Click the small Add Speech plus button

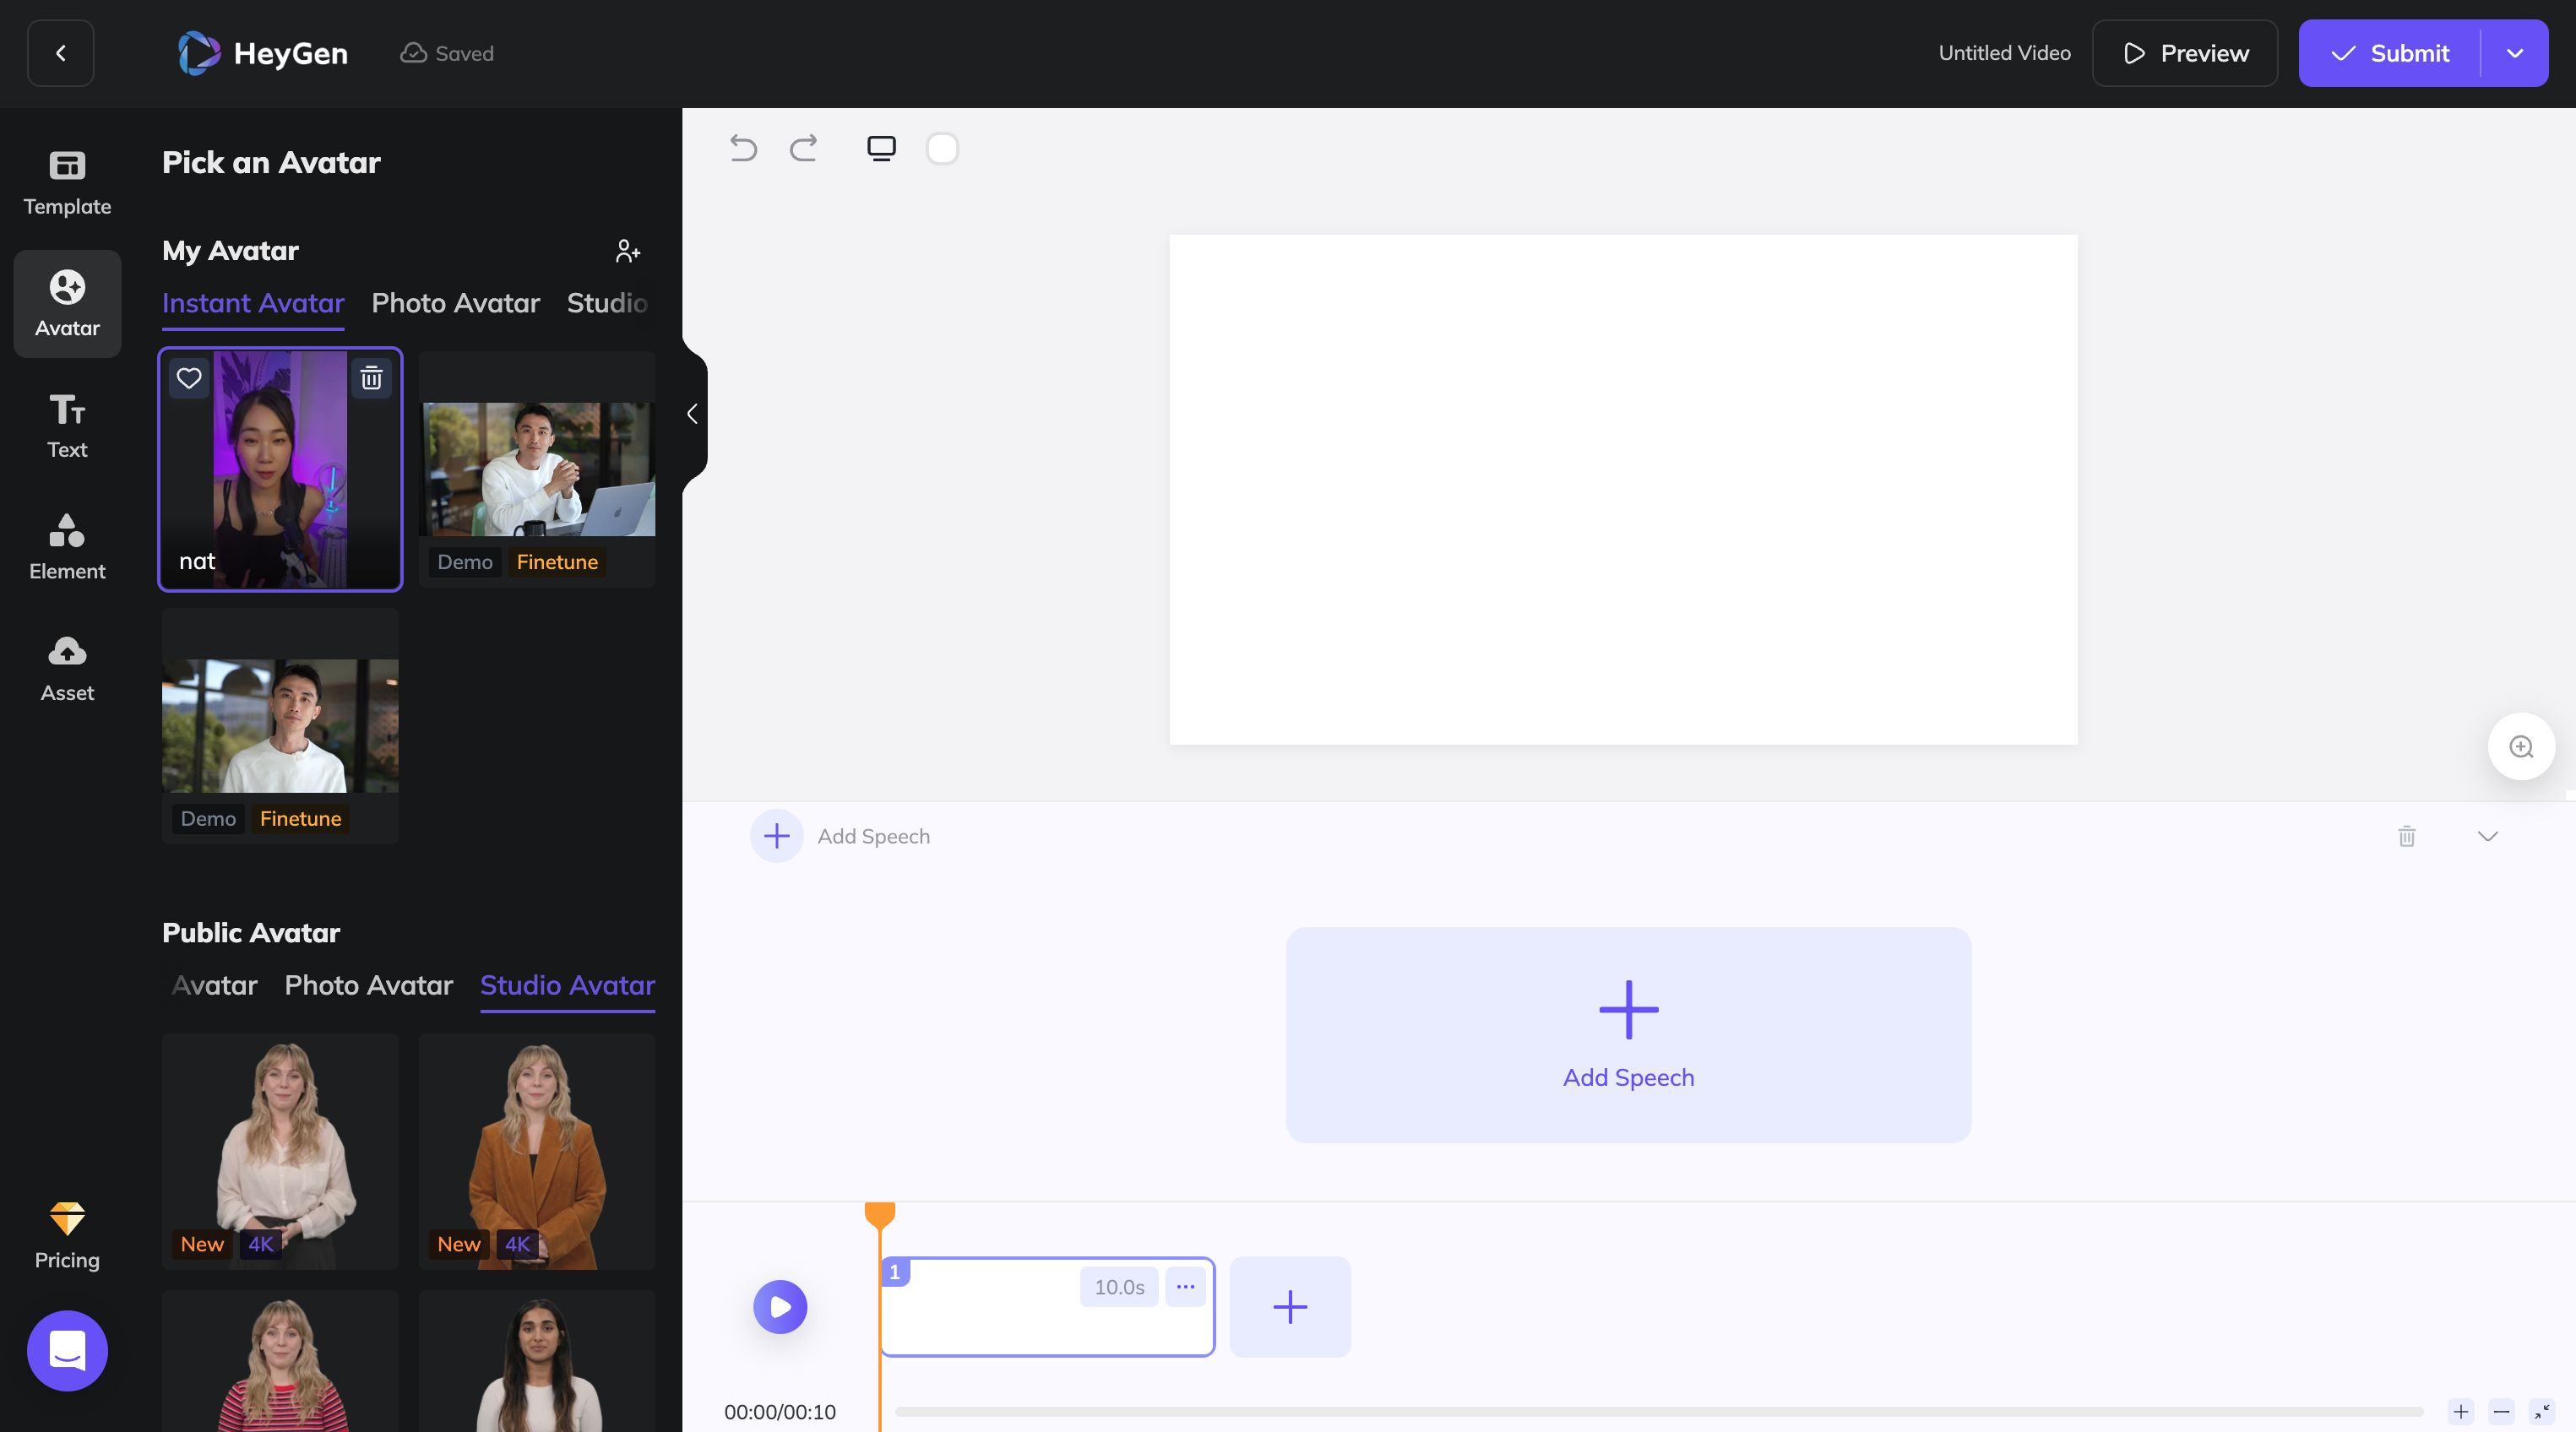coord(777,836)
